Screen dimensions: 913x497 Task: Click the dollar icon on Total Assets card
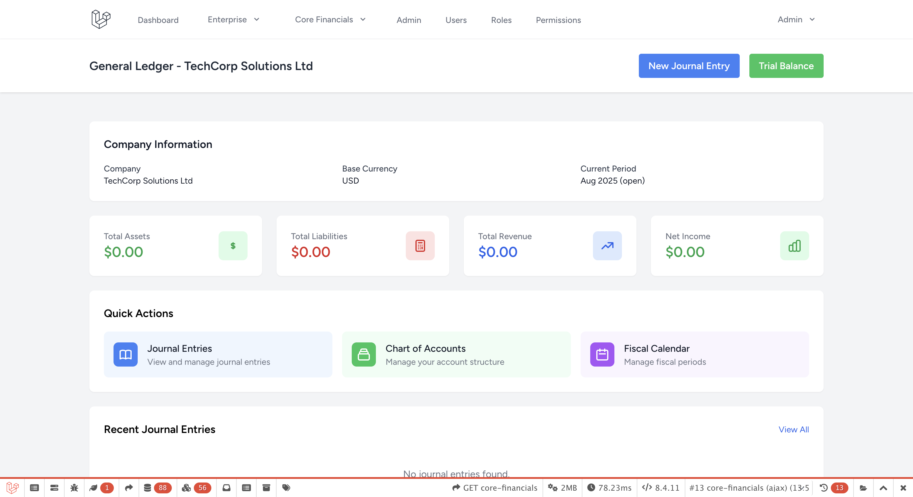pyautogui.click(x=233, y=246)
